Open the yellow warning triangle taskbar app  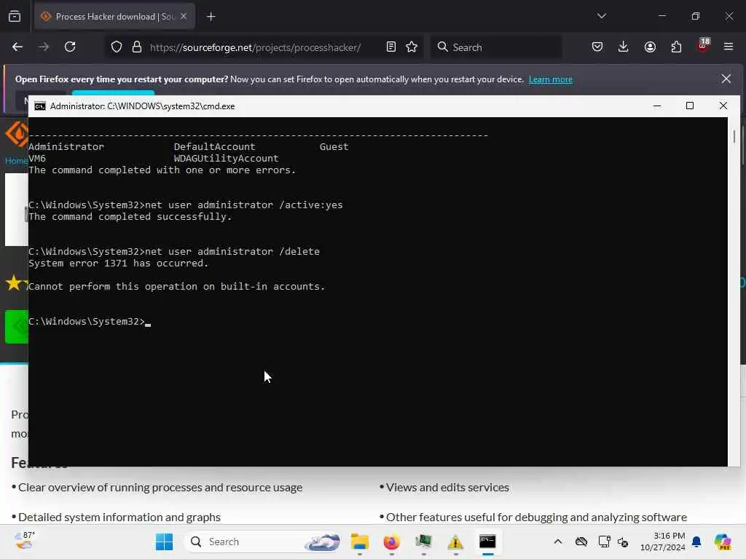tap(455, 542)
